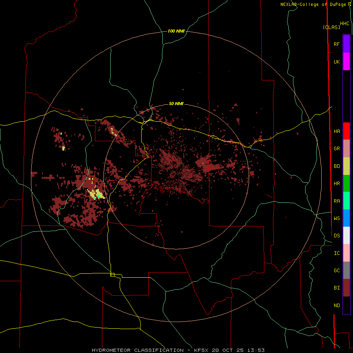
Task: Click the BD yellow legend swatch
Action: (x=346, y=166)
